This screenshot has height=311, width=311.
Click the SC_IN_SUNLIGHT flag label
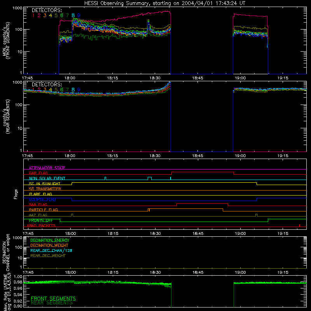45,183
